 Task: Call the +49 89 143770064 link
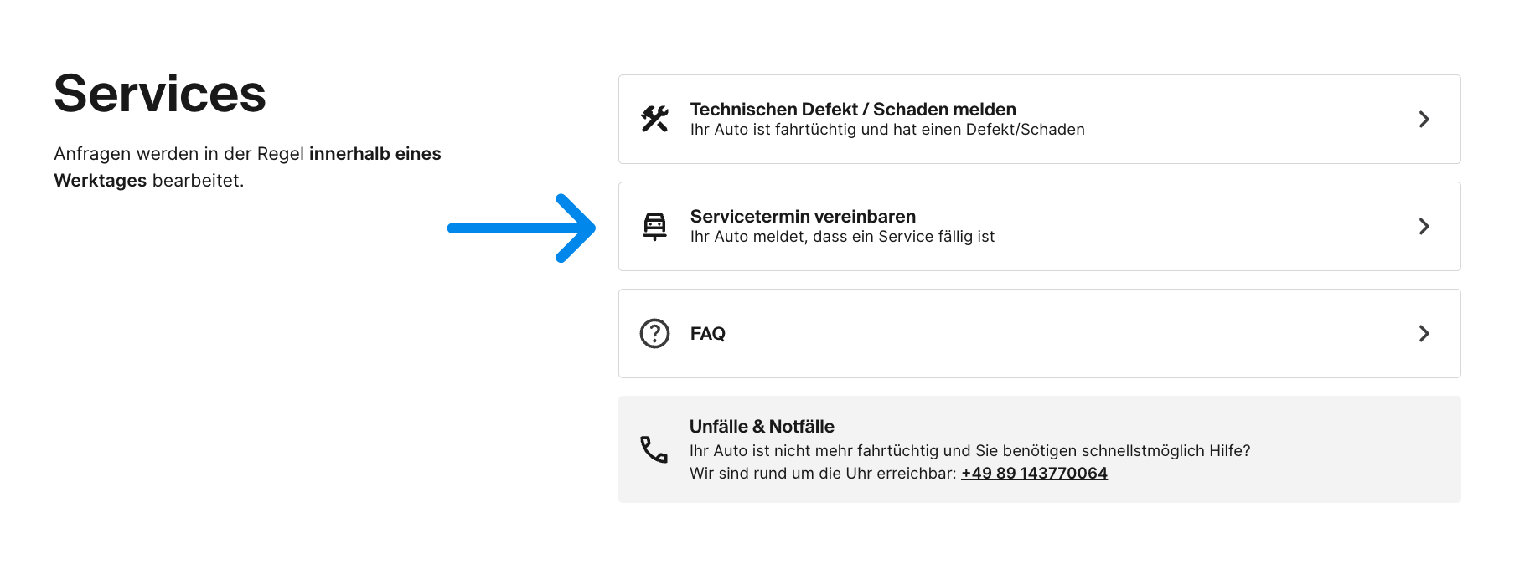1034,473
